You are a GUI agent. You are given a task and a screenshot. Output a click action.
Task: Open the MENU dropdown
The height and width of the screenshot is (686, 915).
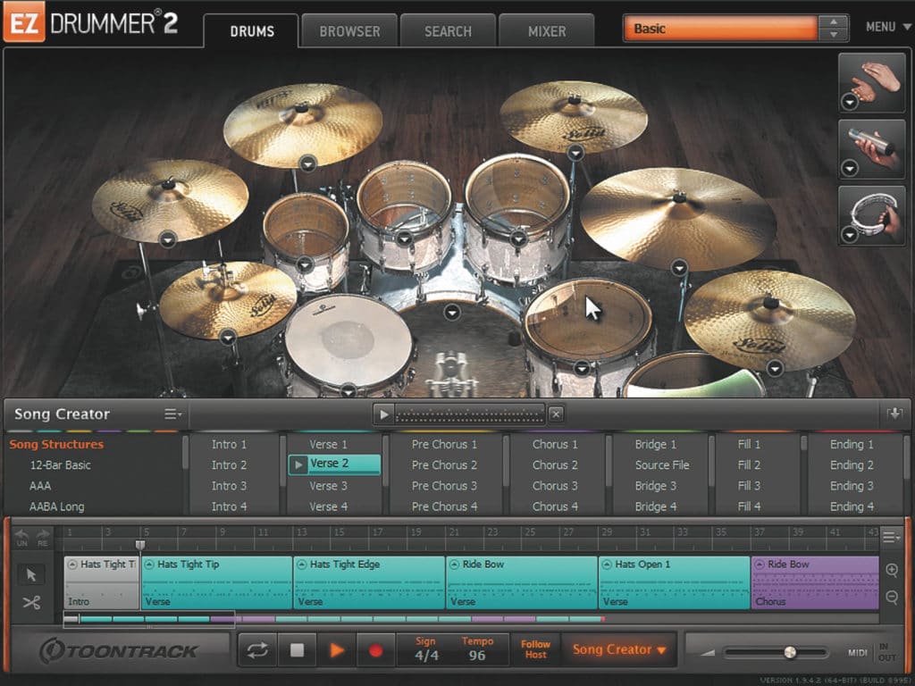point(888,27)
